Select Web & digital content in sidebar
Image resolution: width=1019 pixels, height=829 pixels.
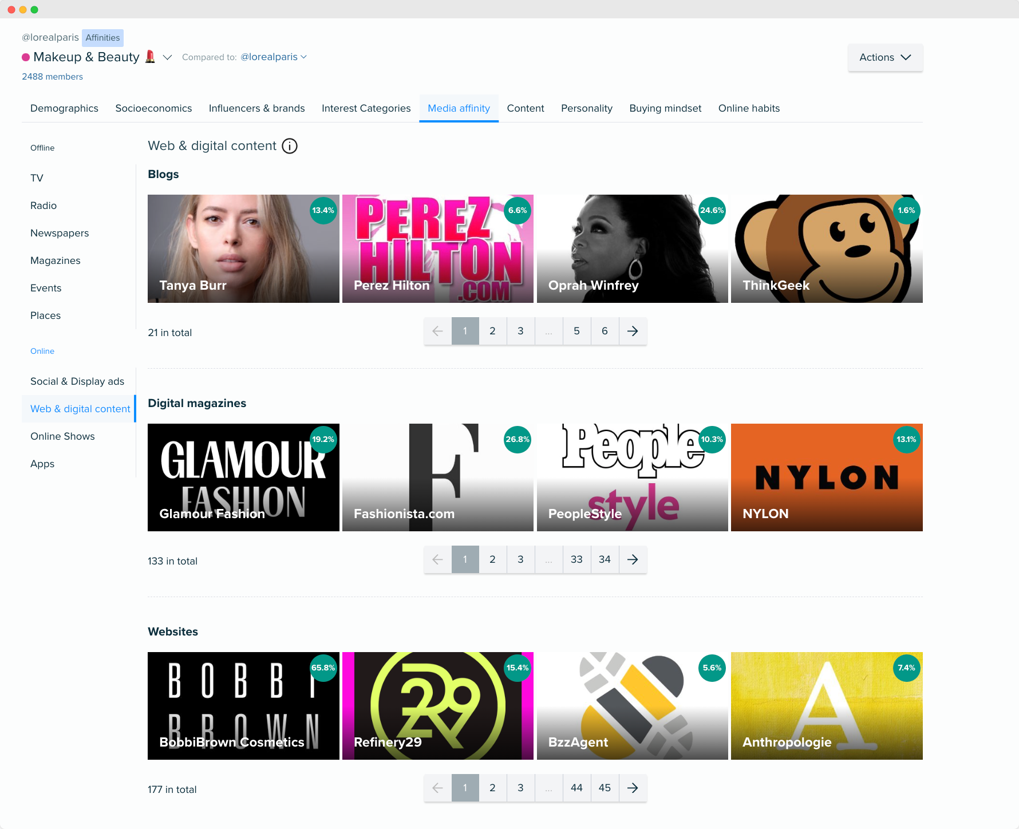click(x=80, y=409)
